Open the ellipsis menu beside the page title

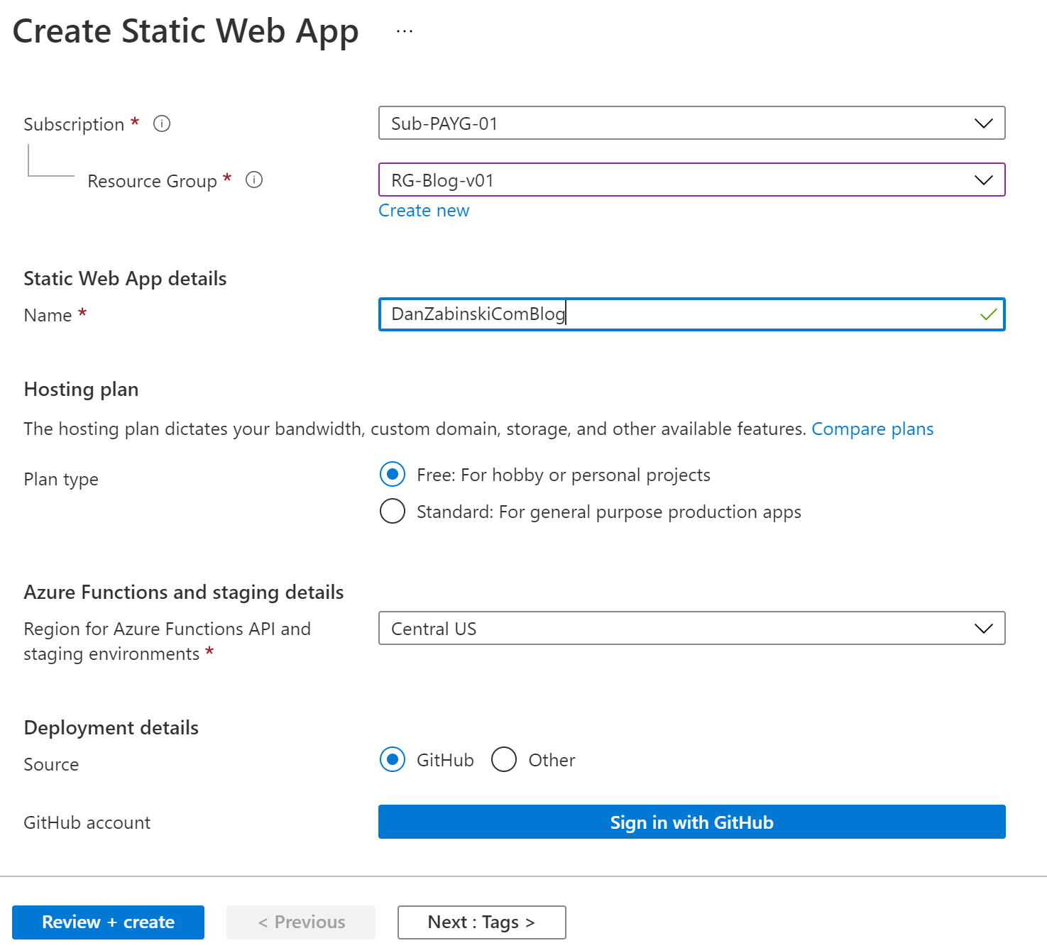(405, 31)
